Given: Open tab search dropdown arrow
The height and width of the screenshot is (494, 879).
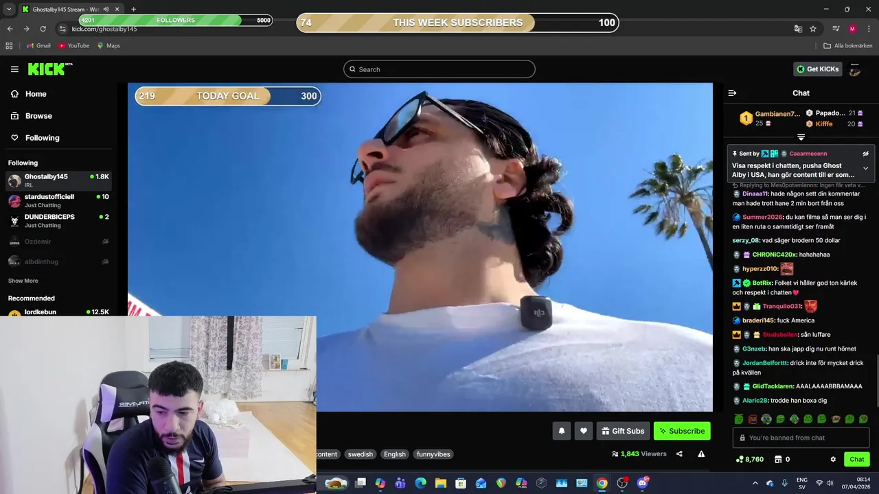Looking at the screenshot, I should (8, 9).
